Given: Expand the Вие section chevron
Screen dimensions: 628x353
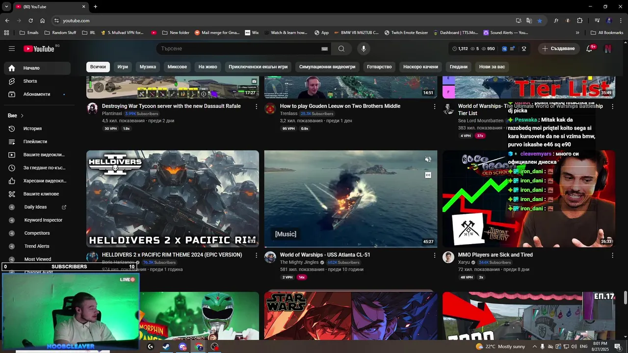Looking at the screenshot, I should click(x=22, y=116).
